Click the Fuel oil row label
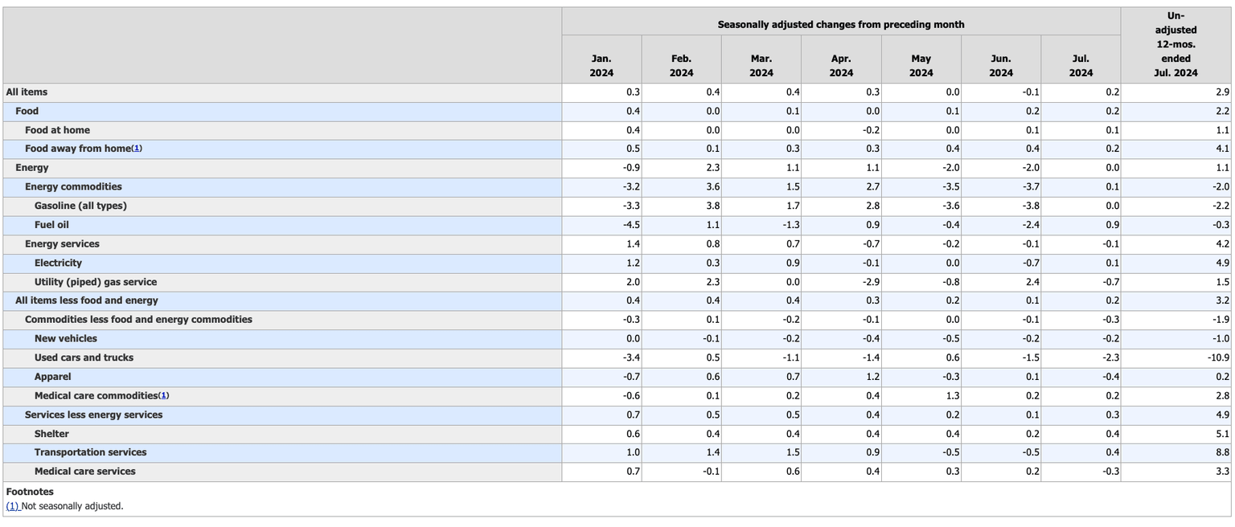 pyautogui.click(x=51, y=225)
